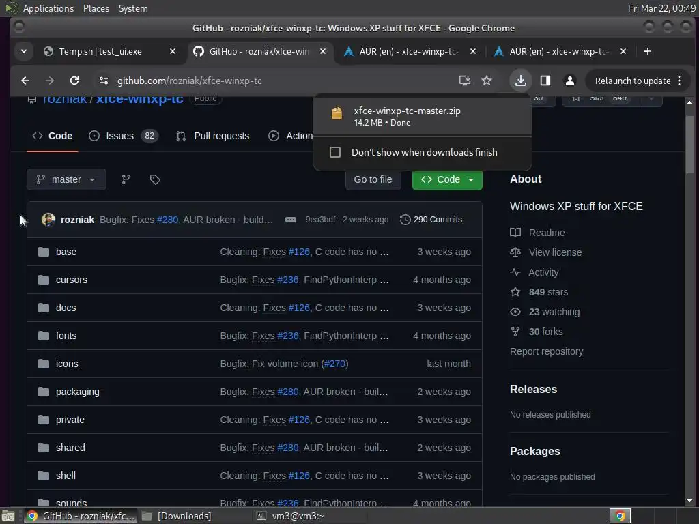Expand the green Code dropdown button
Screen dimensions: 699x524
tap(447, 179)
